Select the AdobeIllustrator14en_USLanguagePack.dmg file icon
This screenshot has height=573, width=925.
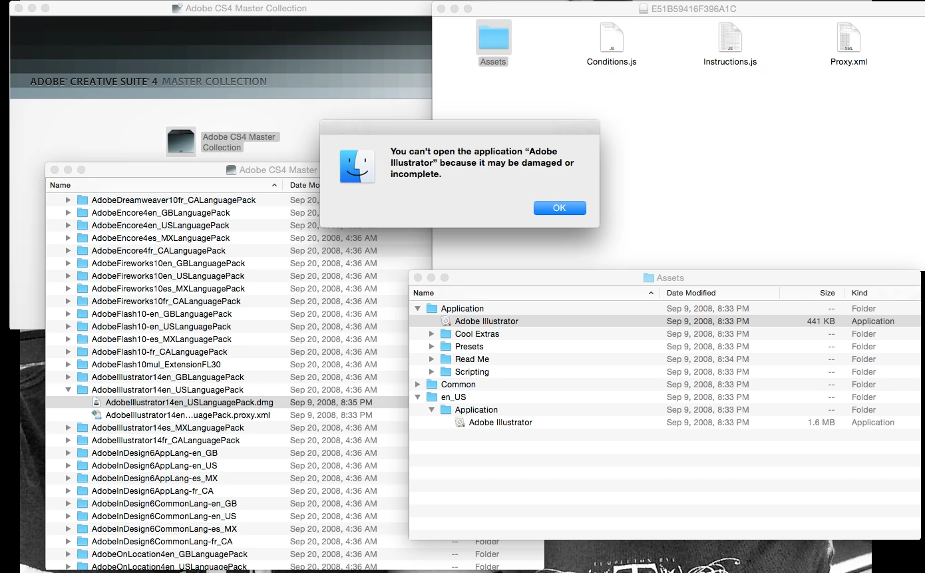coord(96,403)
